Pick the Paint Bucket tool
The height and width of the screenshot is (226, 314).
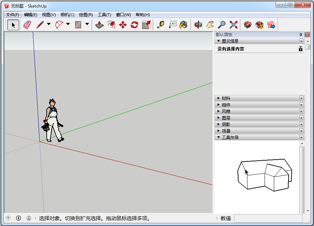click(x=183, y=24)
